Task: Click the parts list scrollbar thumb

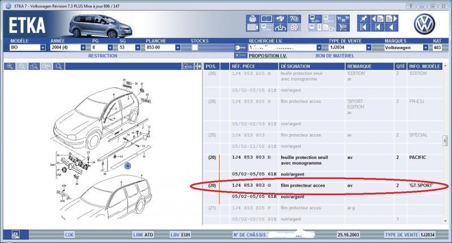Action: [x=445, y=140]
